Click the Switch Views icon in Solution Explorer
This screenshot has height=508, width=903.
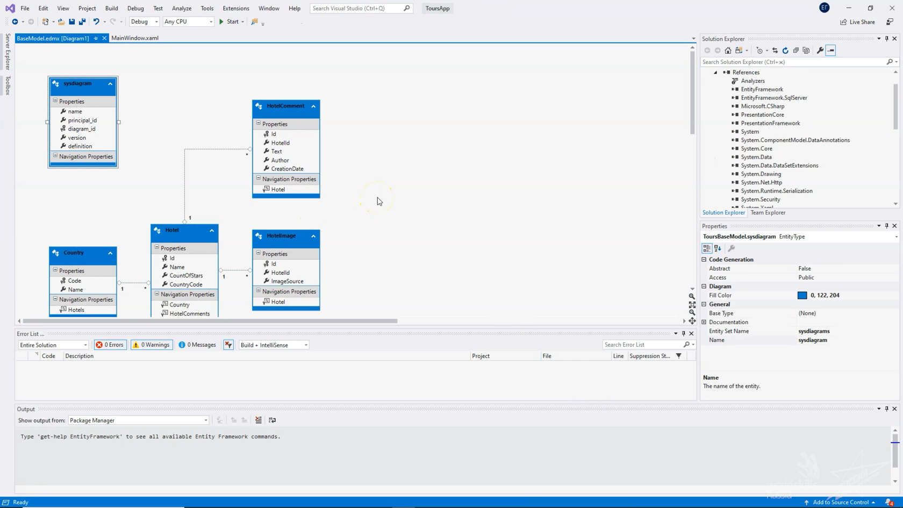(x=740, y=51)
